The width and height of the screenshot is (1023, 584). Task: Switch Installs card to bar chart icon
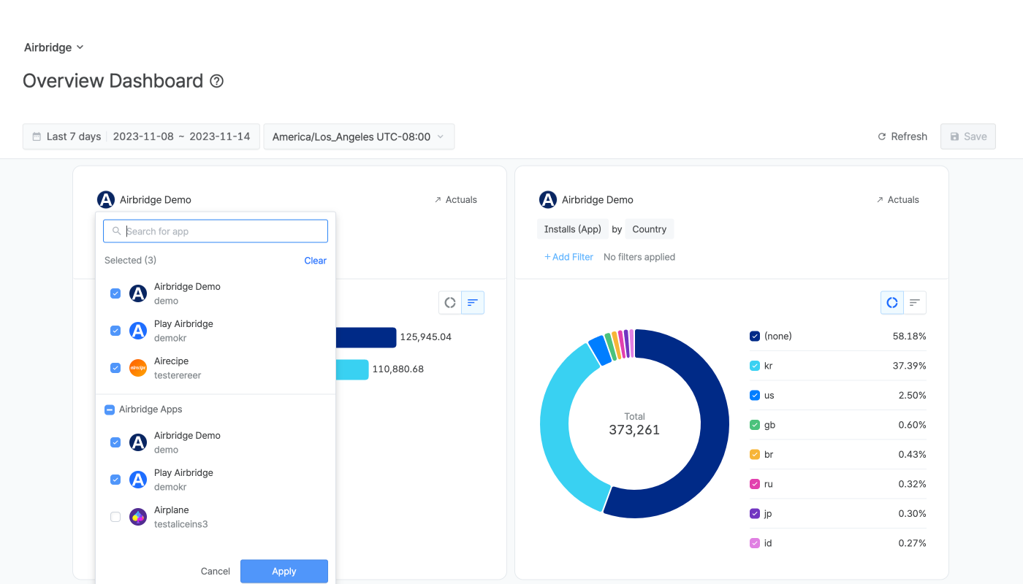[x=915, y=302]
